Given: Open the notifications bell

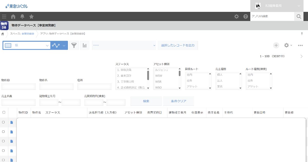Looking at the screenshot, I should (22, 17).
